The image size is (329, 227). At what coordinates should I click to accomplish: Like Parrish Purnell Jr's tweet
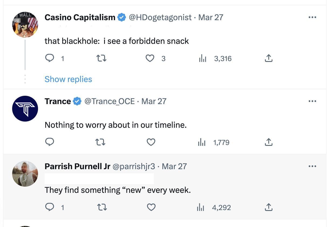151,207
